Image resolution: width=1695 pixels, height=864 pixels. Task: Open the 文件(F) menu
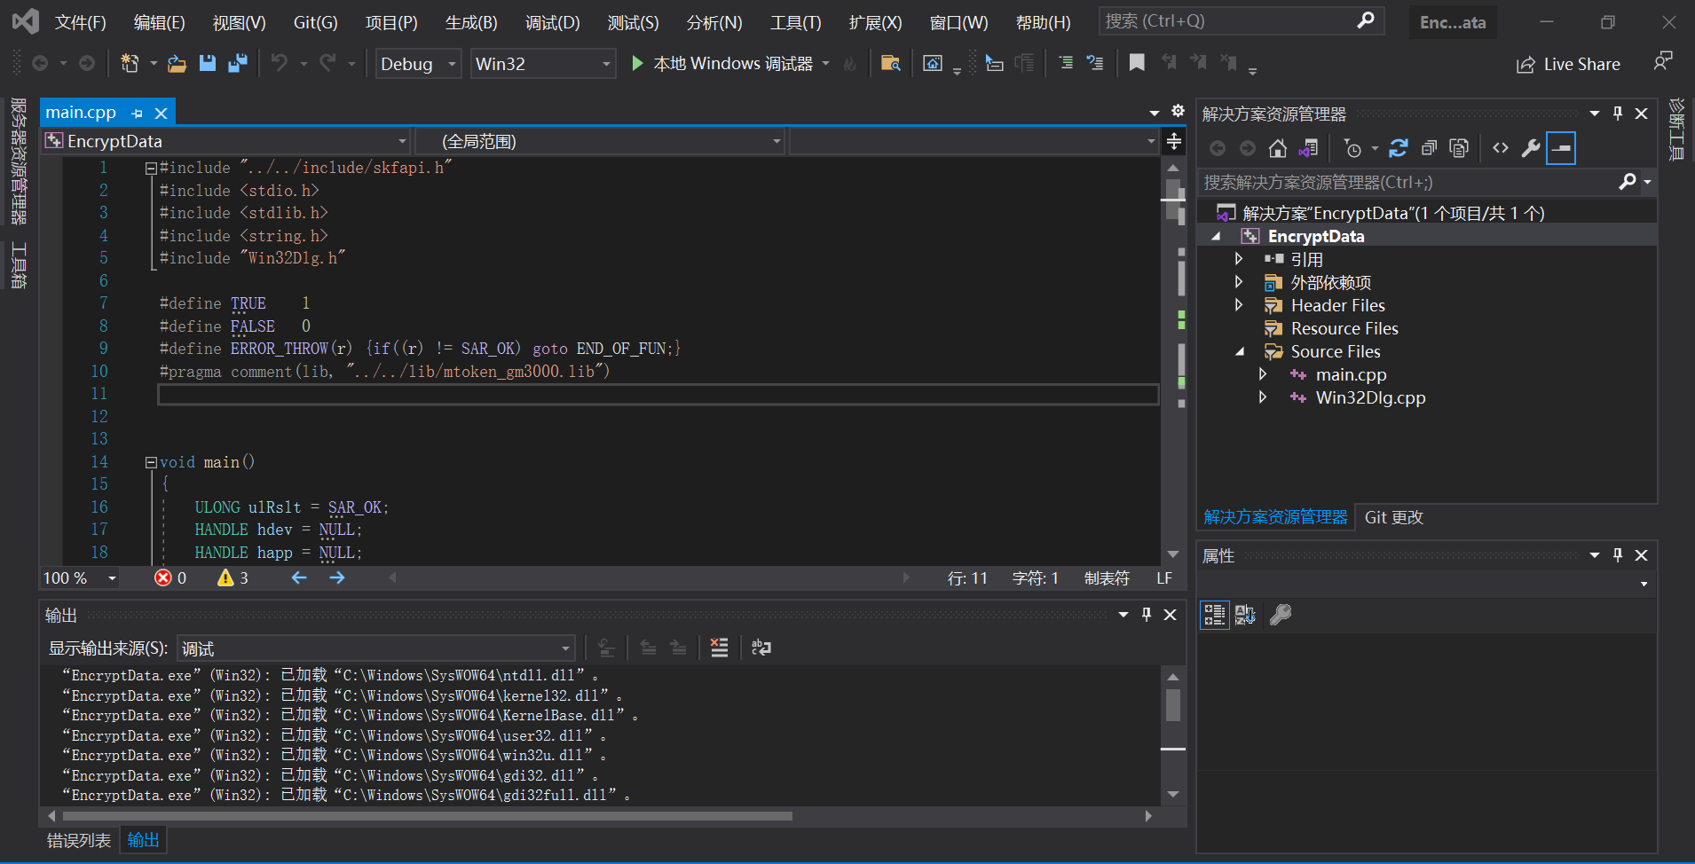(80, 22)
